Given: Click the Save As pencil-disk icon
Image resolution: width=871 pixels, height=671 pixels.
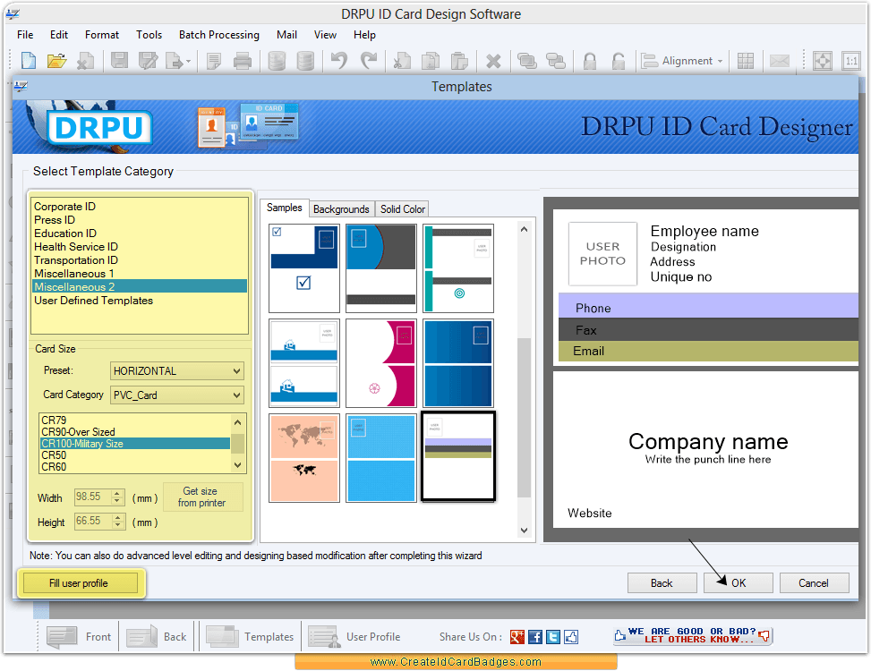Looking at the screenshot, I should pyautogui.click(x=148, y=61).
